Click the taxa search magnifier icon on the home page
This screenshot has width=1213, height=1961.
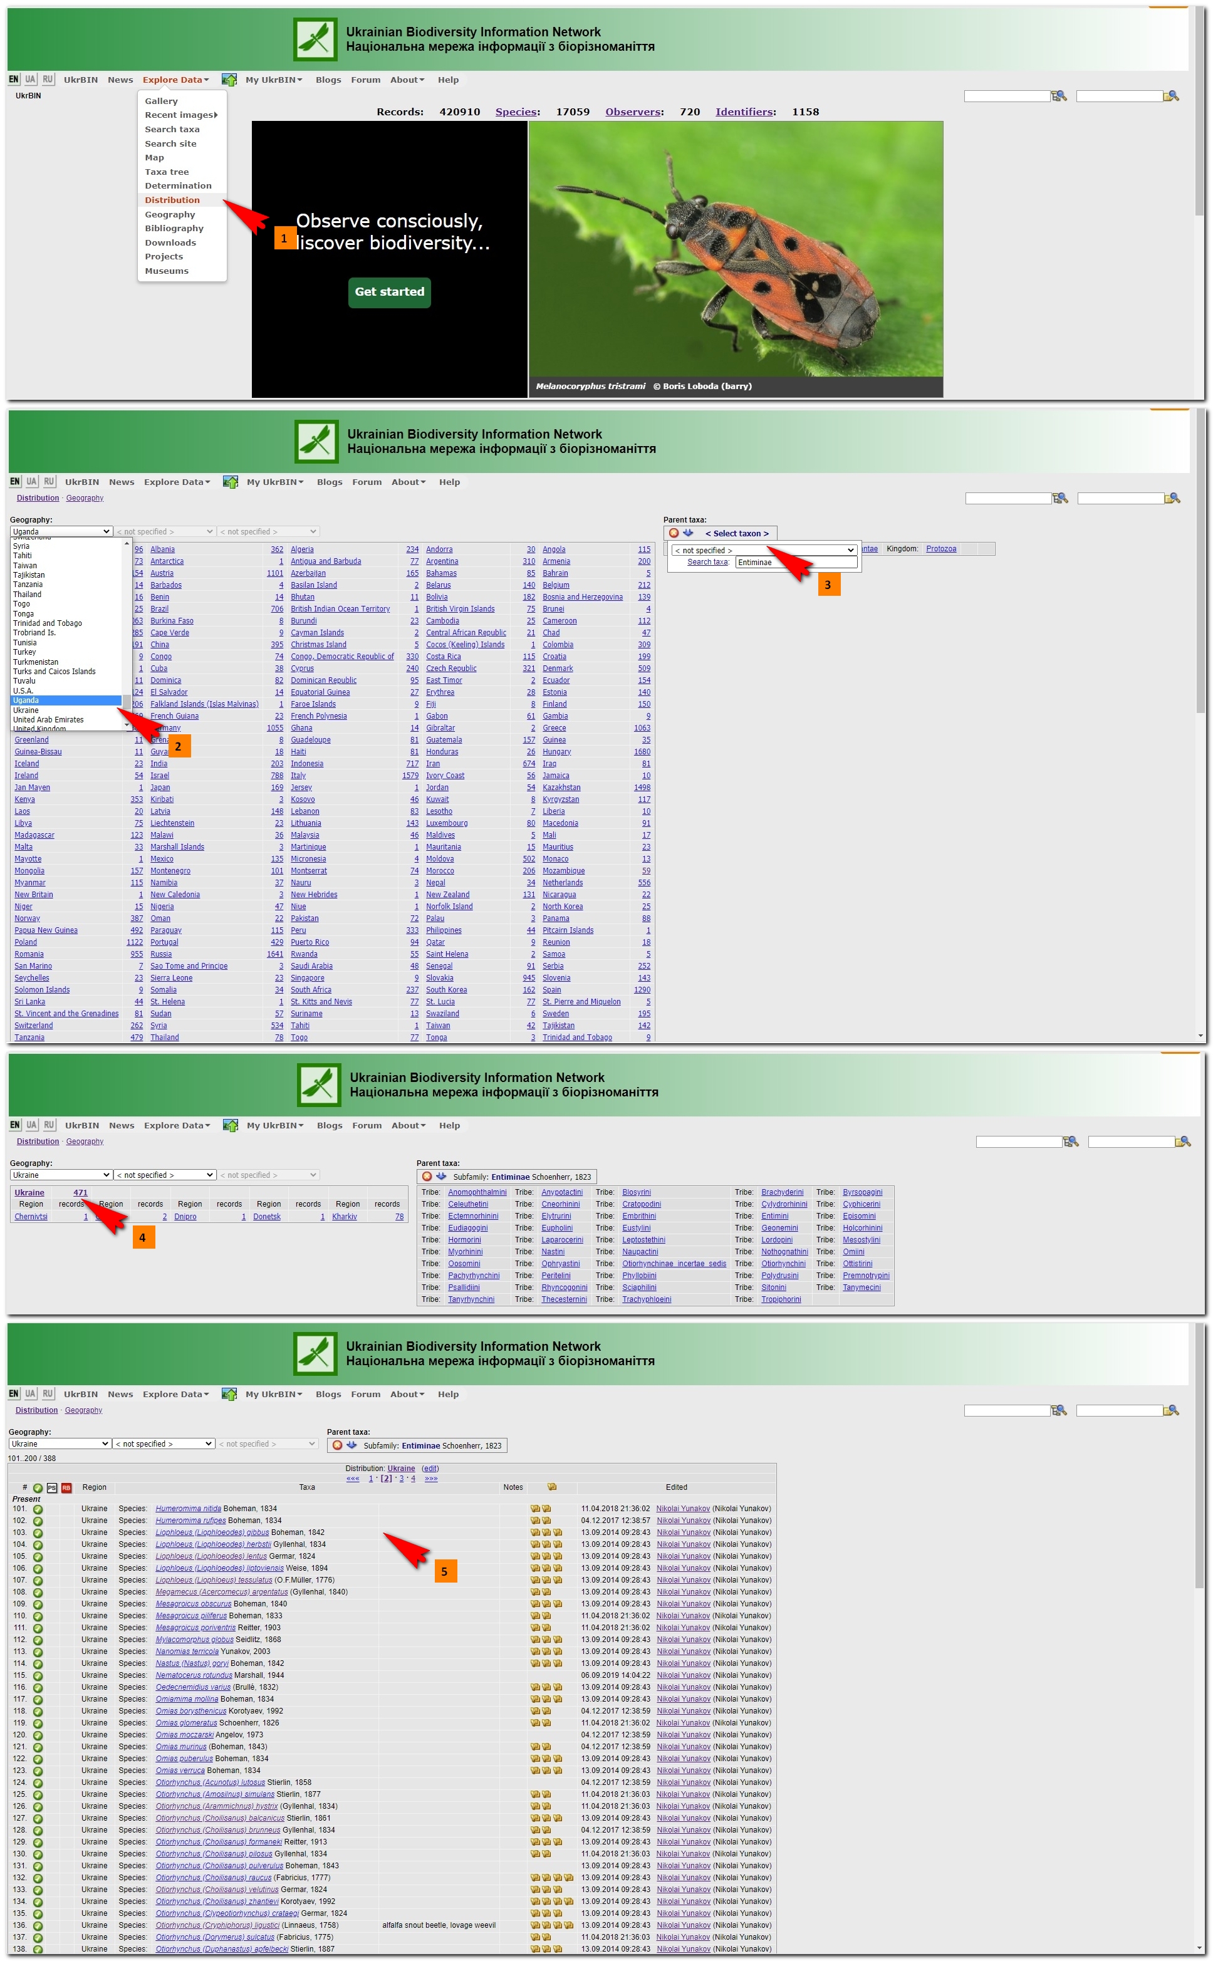[1058, 96]
